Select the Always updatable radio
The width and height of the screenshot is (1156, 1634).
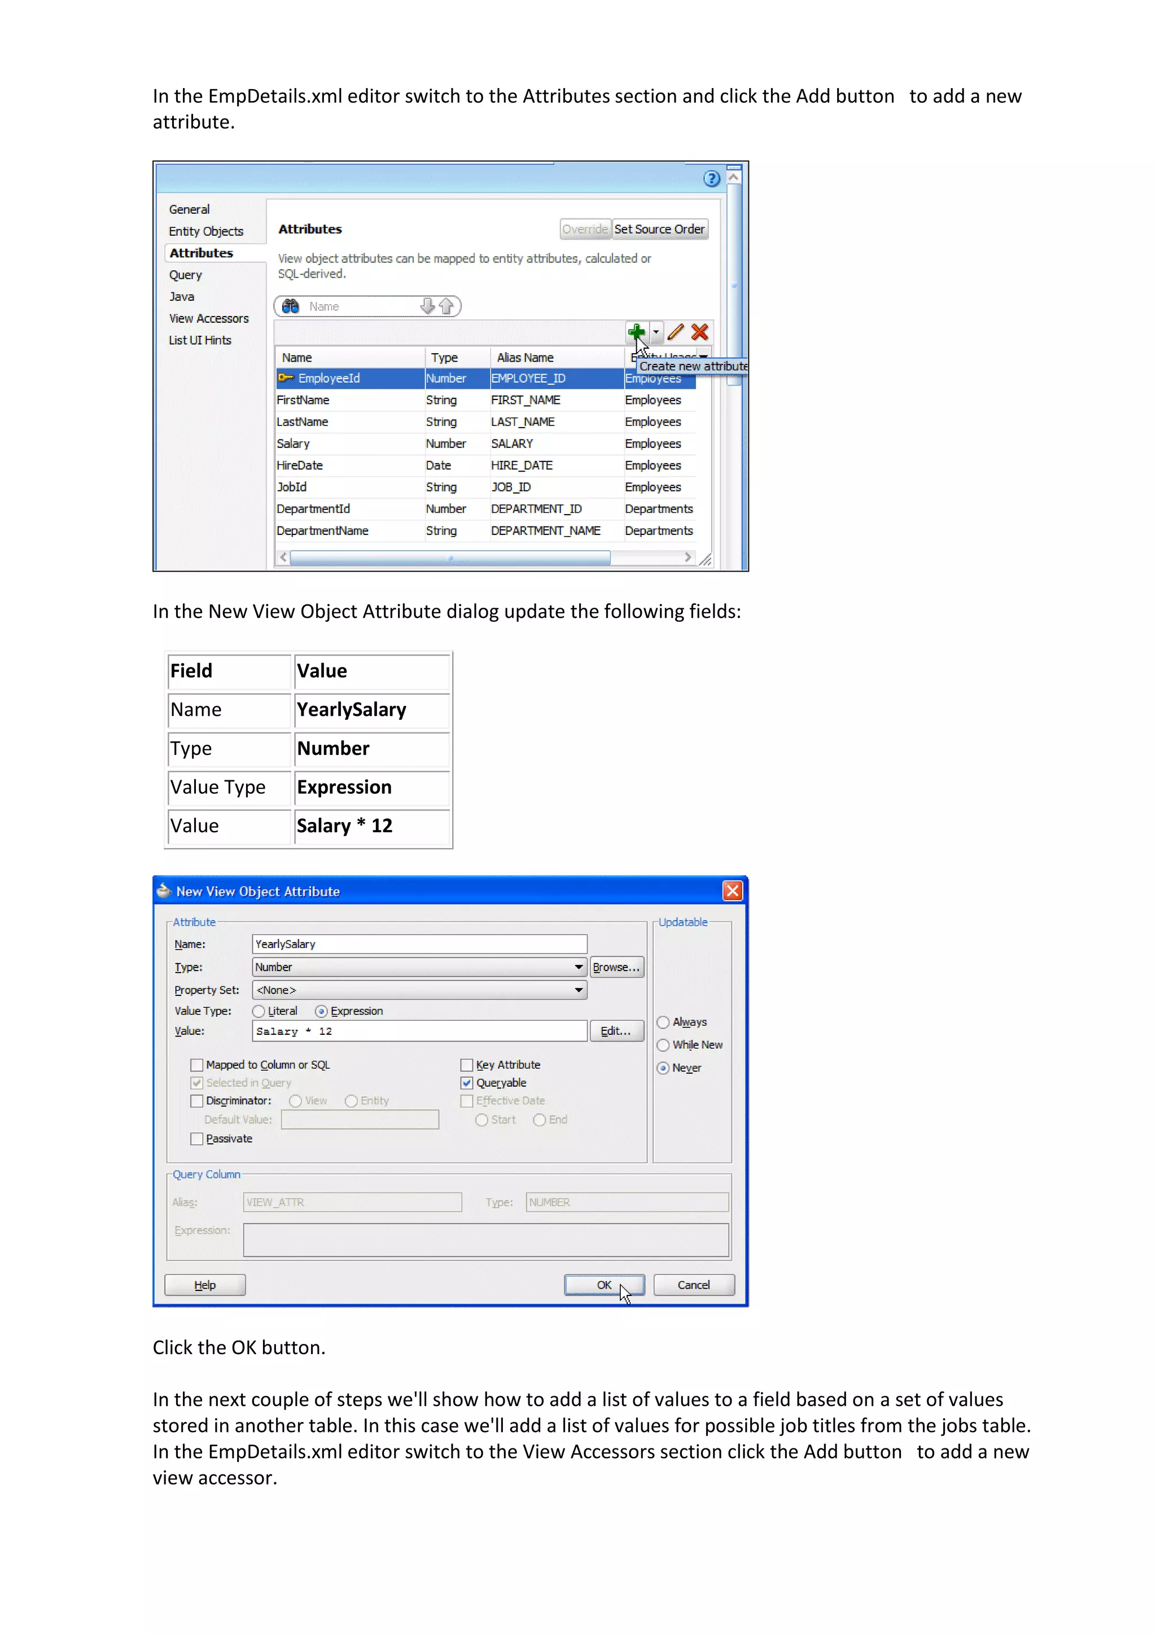663,1023
